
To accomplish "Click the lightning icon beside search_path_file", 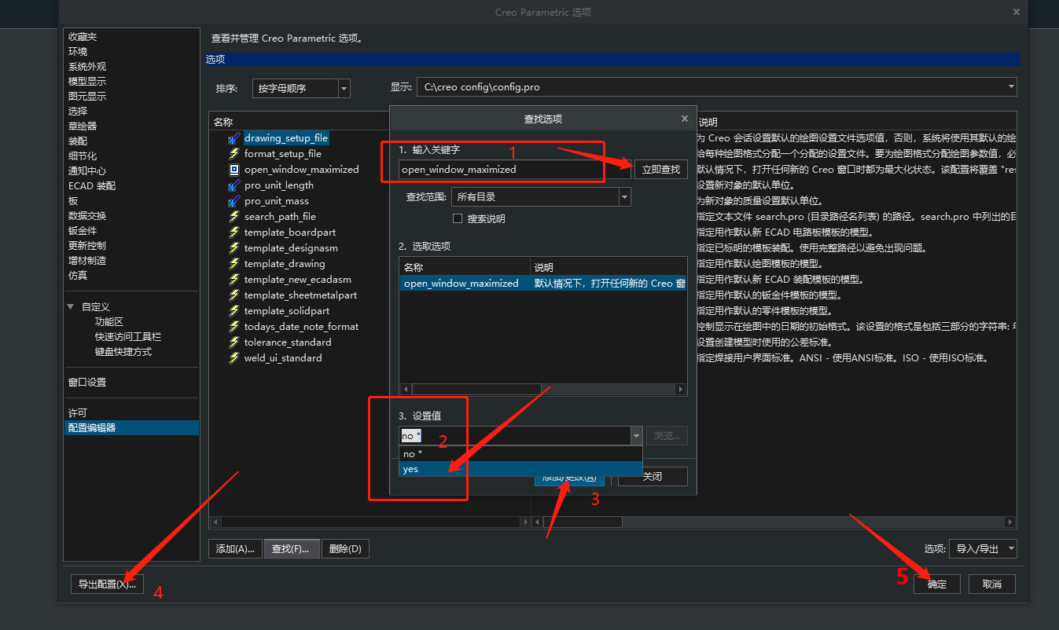I will tap(233, 217).
